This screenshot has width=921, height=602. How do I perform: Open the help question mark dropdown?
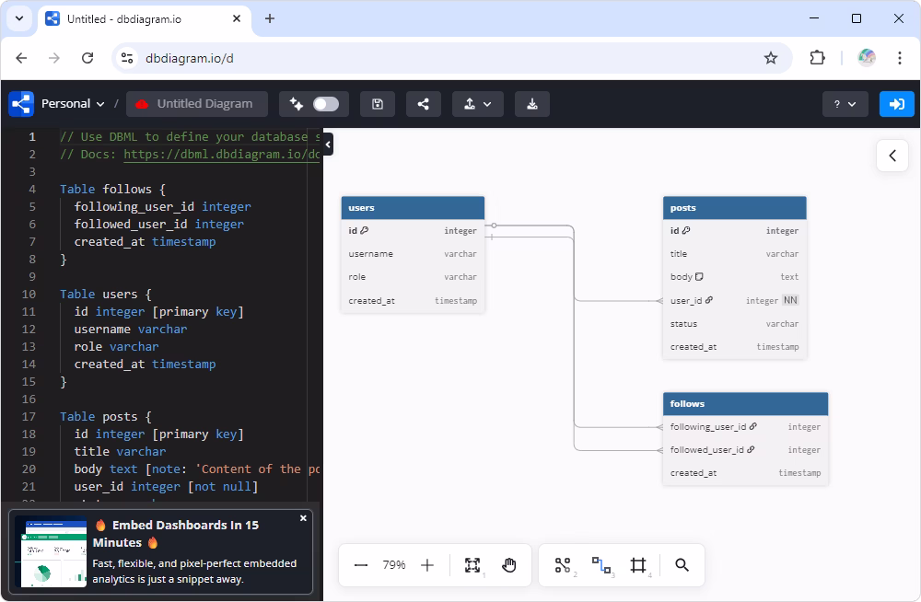click(845, 104)
